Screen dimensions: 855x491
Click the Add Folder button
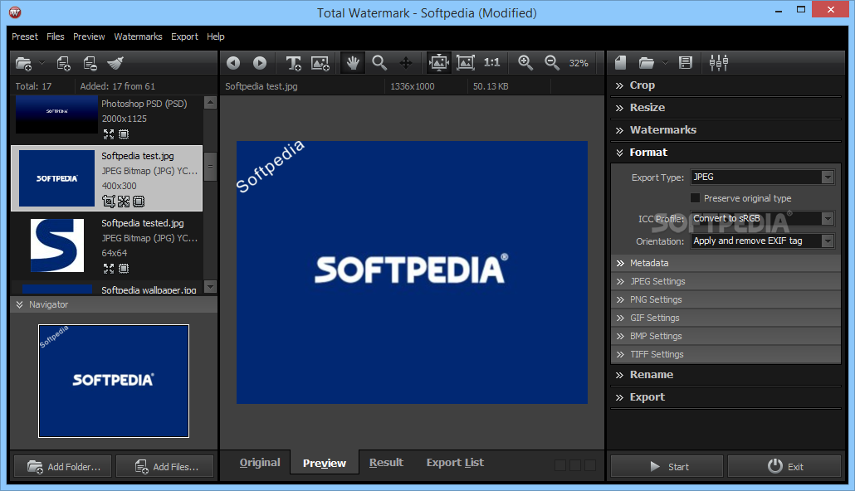[x=63, y=467]
